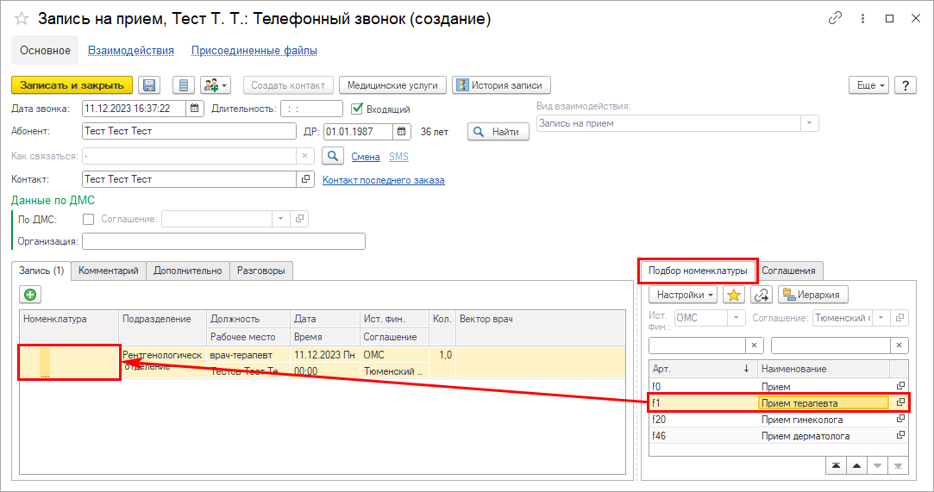Screen dimensions: 934x492
Task: Enable the По ДМС checkbox
Action: tap(88, 219)
